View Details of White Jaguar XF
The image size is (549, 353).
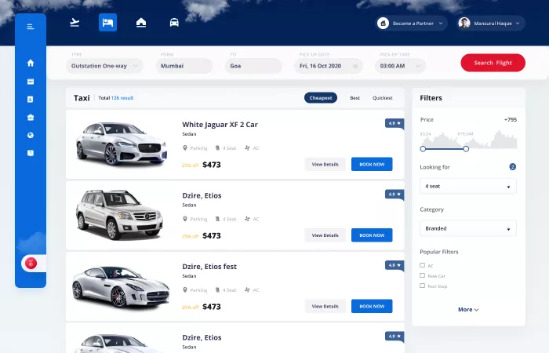click(x=325, y=164)
